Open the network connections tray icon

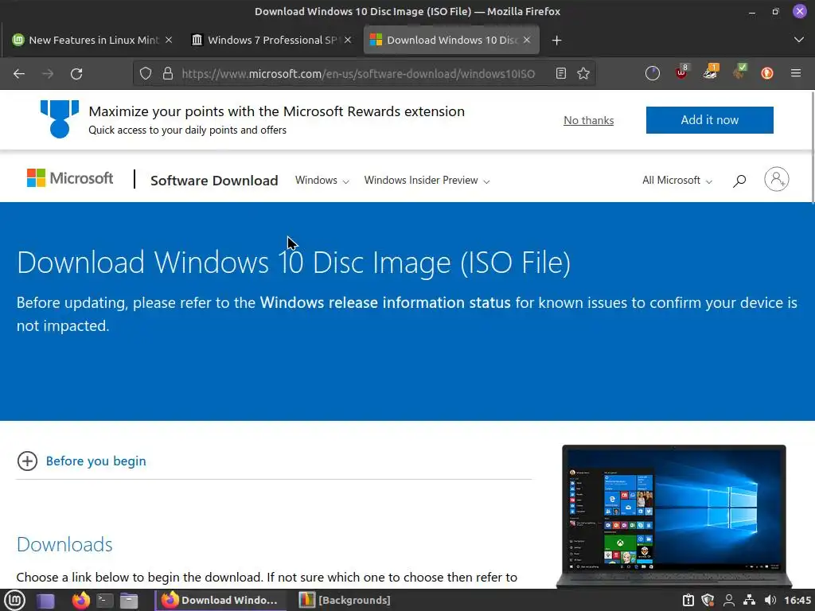749,600
